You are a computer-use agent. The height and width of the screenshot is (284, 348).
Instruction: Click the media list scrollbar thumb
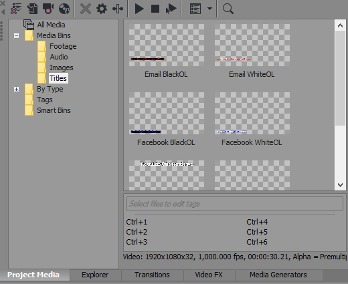point(340,78)
